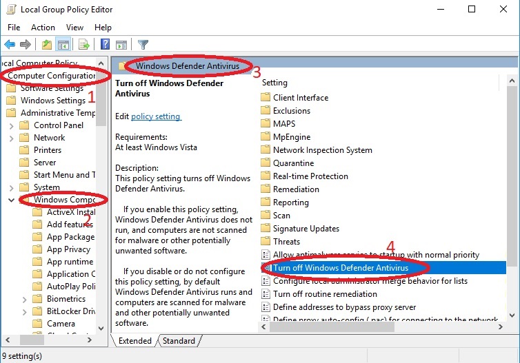Click the Forward arrow toolbar icon

pos(26,45)
